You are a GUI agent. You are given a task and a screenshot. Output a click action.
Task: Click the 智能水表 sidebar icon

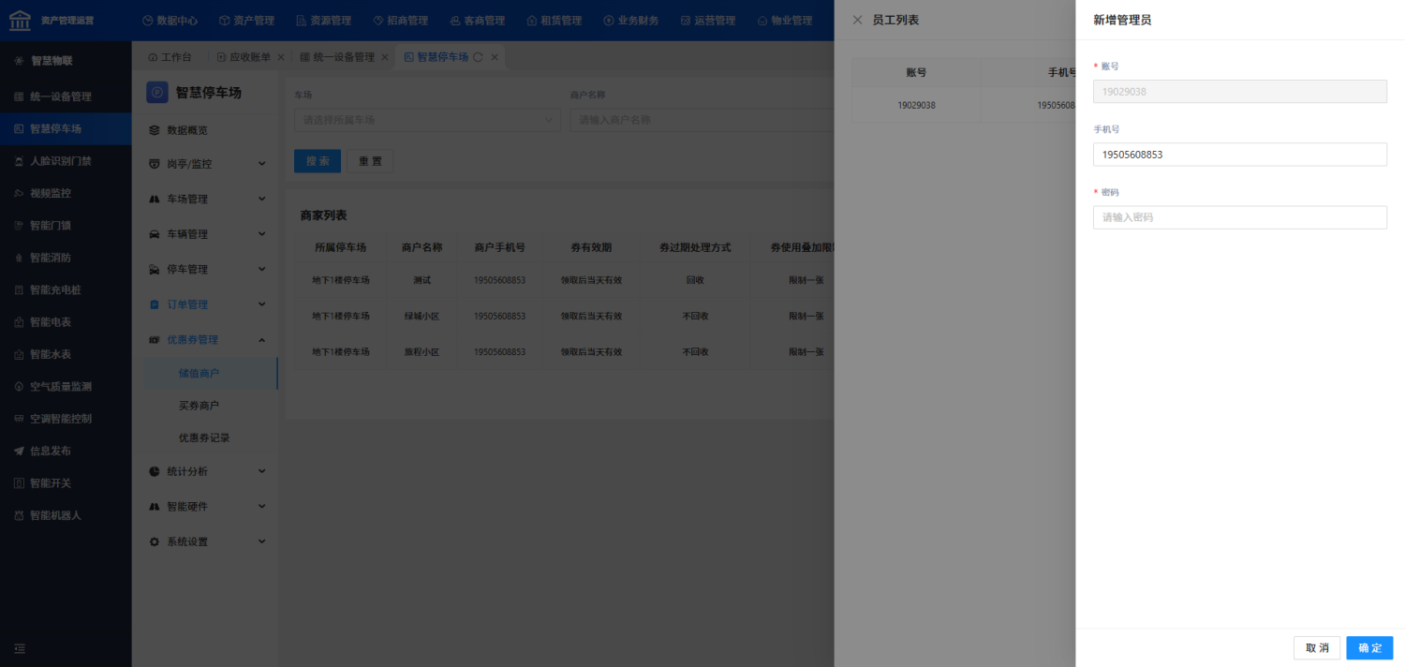click(x=19, y=355)
